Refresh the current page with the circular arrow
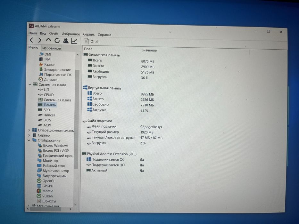 [57, 40]
